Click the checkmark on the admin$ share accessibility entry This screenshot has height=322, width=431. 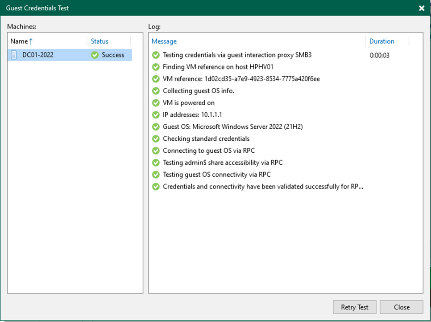point(155,163)
